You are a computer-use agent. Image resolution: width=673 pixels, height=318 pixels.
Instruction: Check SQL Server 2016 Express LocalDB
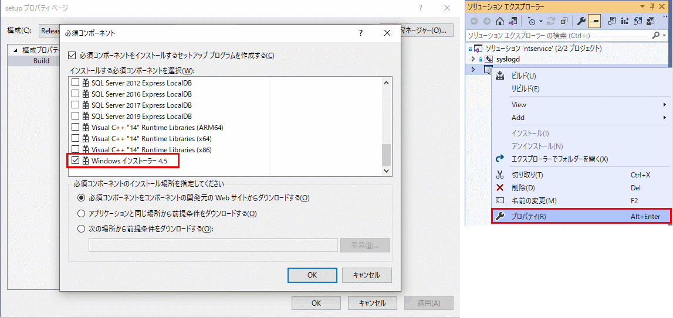click(75, 94)
